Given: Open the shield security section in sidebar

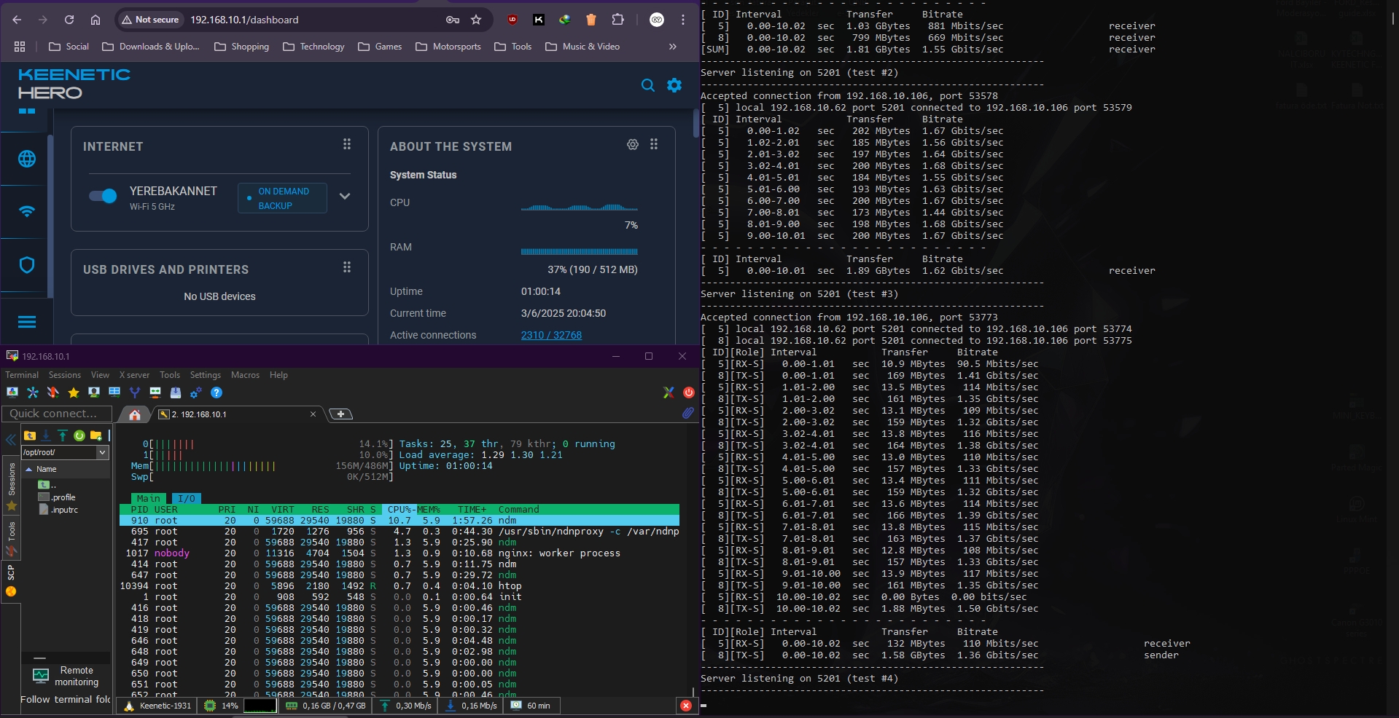Looking at the screenshot, I should click(27, 265).
